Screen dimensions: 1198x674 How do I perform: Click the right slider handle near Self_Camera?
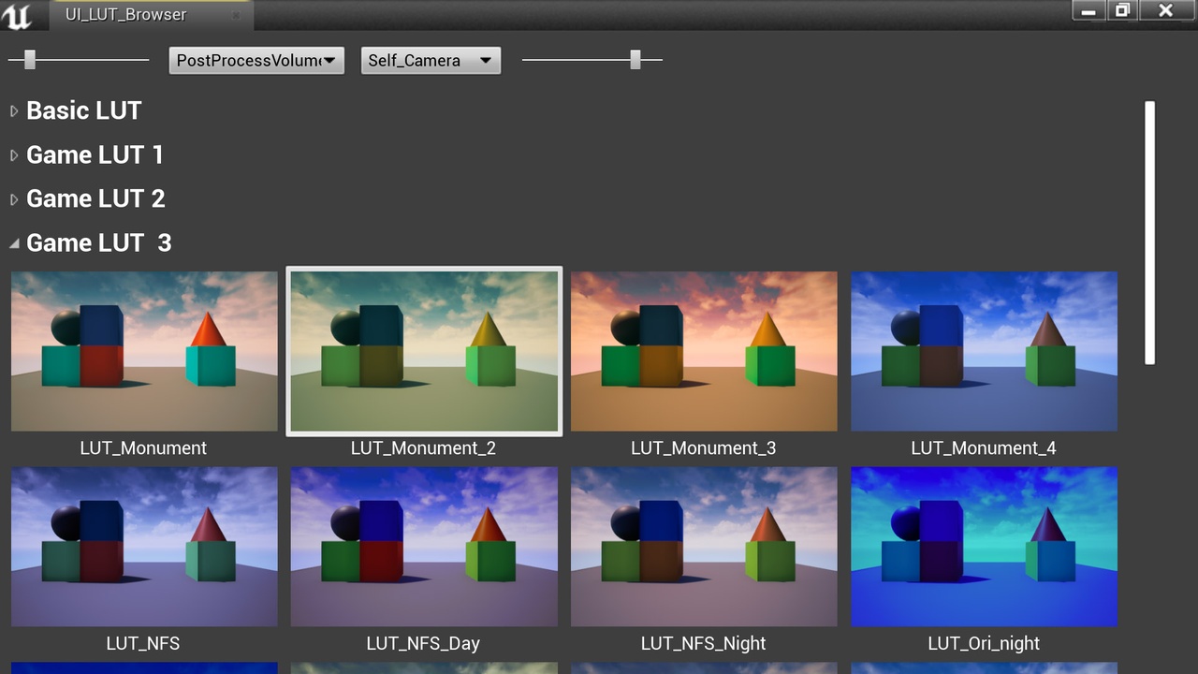(636, 60)
